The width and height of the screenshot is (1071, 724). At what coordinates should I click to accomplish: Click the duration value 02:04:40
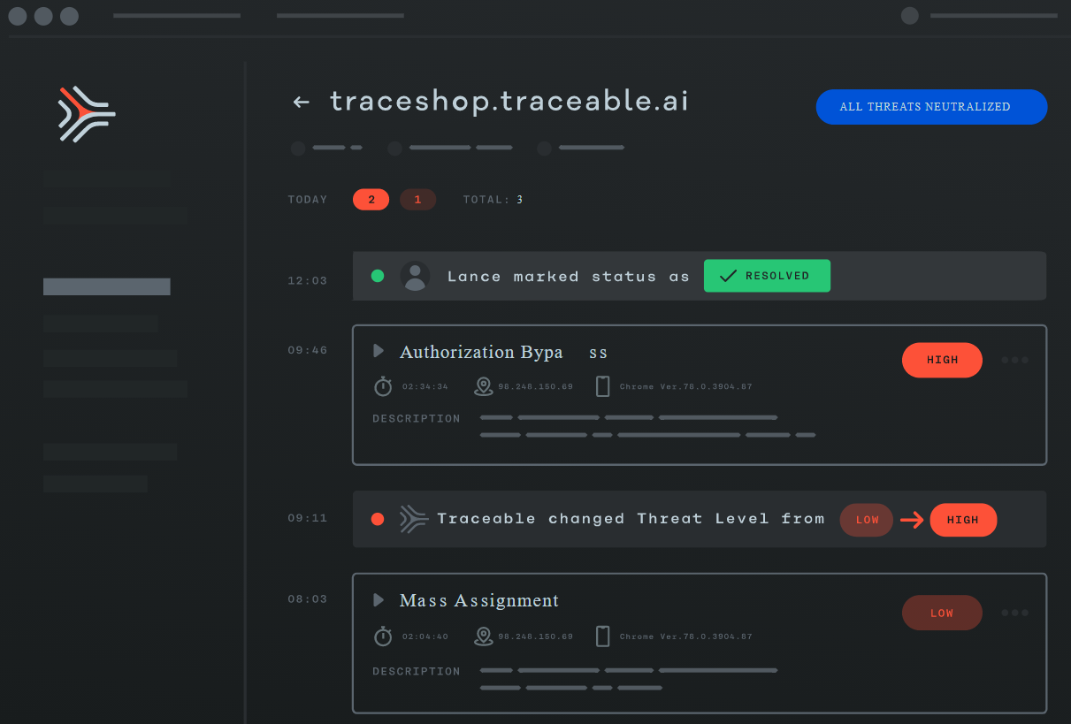pos(425,636)
